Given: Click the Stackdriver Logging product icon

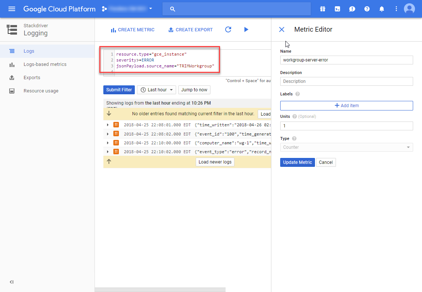Looking at the screenshot, I should coord(12,29).
